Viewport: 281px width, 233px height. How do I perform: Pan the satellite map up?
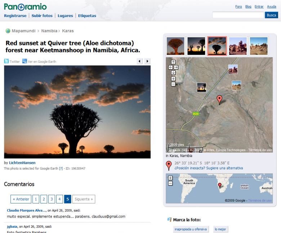tap(173, 62)
